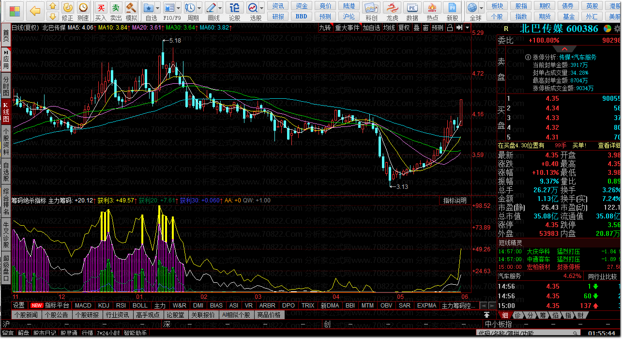This screenshot has width=623, height=339.
Task: Open the 全球 globe icon
Action: click(472, 8)
